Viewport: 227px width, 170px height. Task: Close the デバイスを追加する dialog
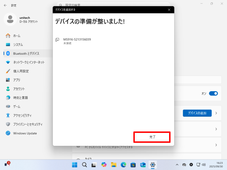(169, 10)
